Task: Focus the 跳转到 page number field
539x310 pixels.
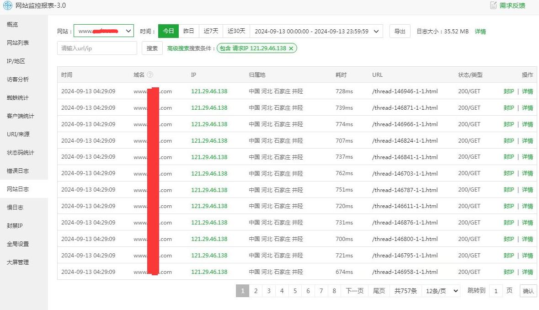Action: tap(496, 291)
